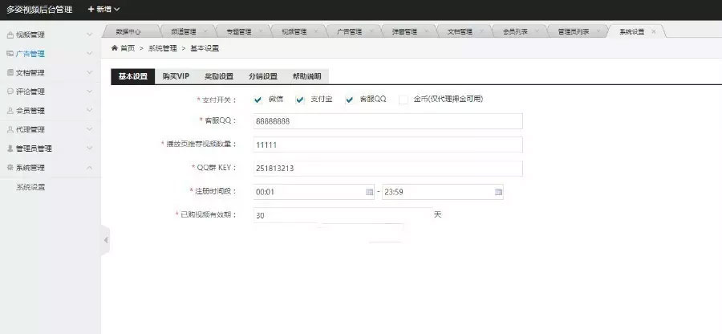
Task: Collapse the 系统管理 sidebar section
Action: pos(89,168)
